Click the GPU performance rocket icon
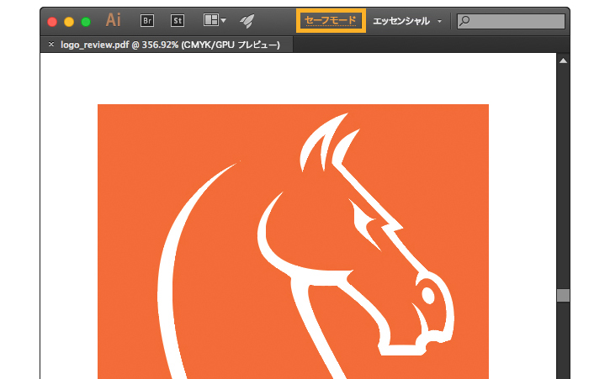The height and width of the screenshot is (379, 610). pos(247,21)
